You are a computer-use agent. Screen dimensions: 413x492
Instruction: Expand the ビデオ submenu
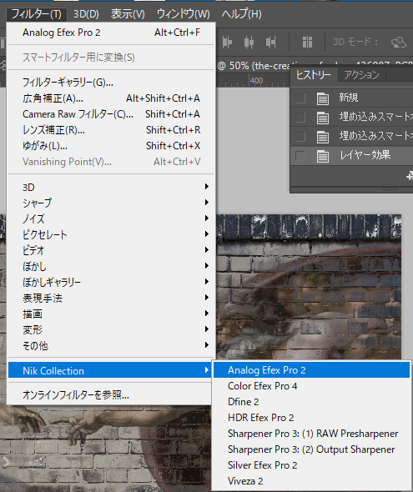point(111,251)
